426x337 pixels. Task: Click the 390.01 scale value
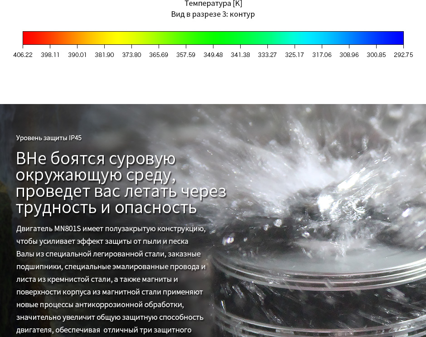pos(77,55)
